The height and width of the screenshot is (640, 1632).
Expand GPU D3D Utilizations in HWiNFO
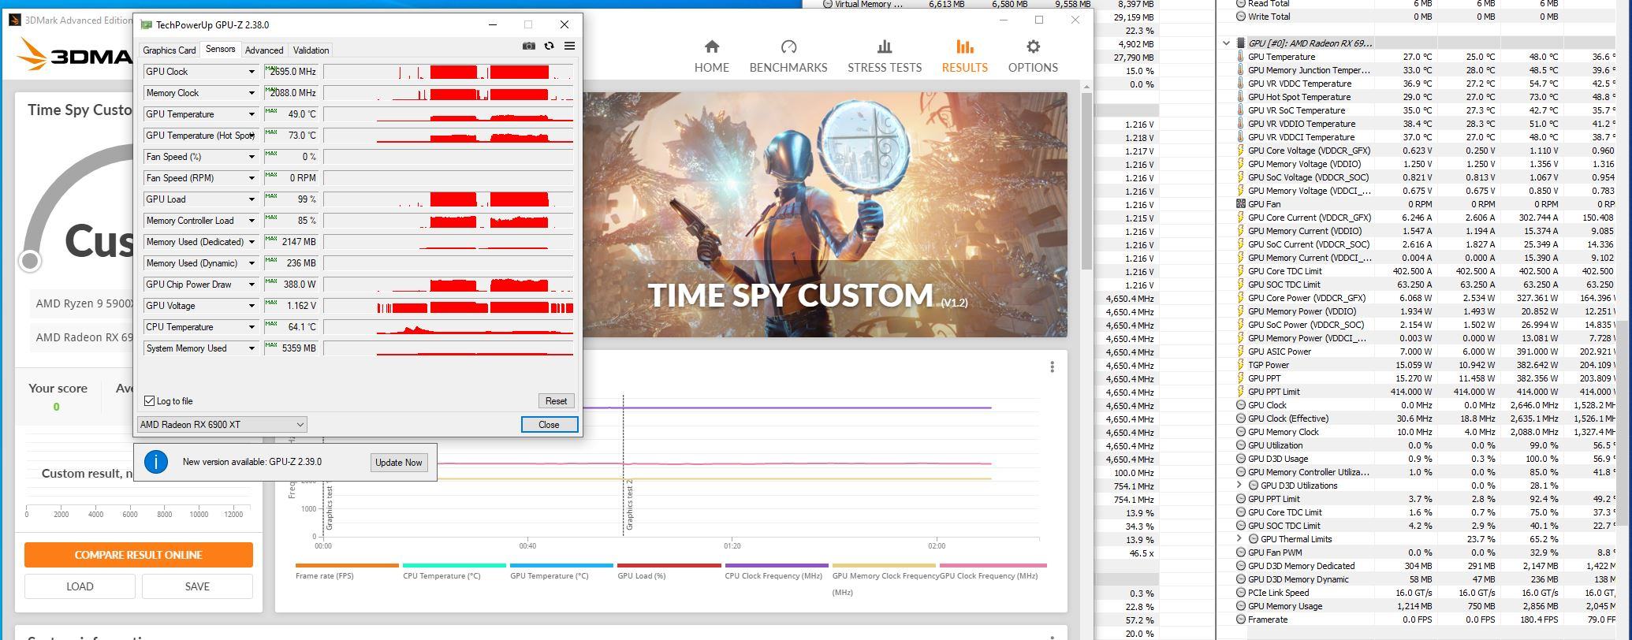1239,486
